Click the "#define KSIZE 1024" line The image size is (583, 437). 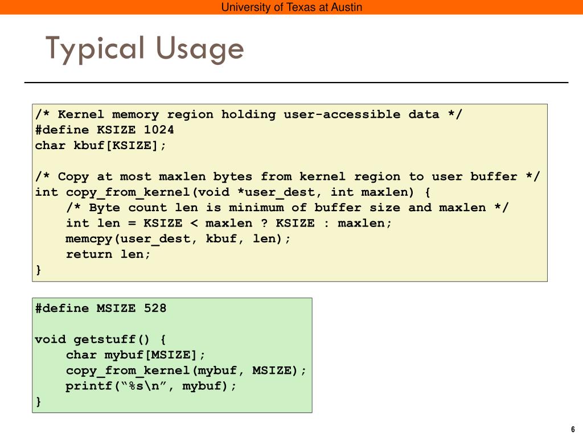[x=104, y=130]
